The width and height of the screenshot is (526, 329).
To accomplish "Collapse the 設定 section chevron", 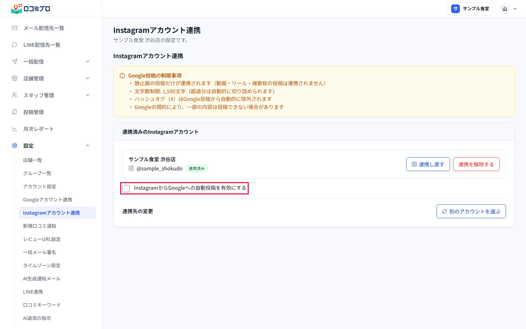I will click(x=88, y=145).
